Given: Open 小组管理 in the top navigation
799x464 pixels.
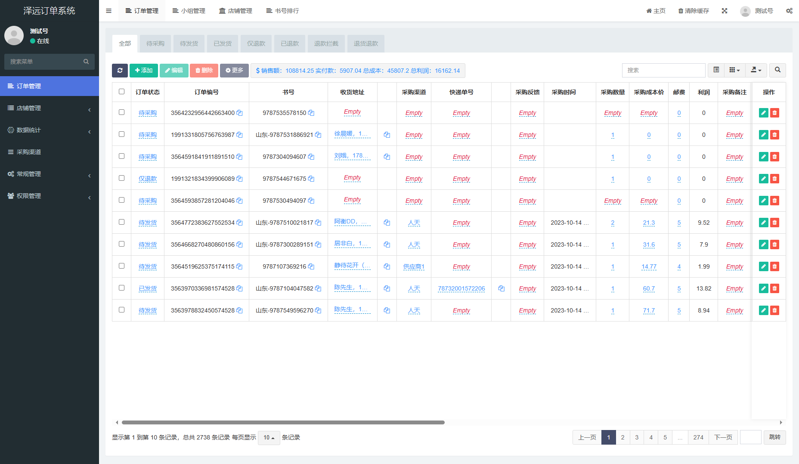Looking at the screenshot, I should pyautogui.click(x=189, y=11).
